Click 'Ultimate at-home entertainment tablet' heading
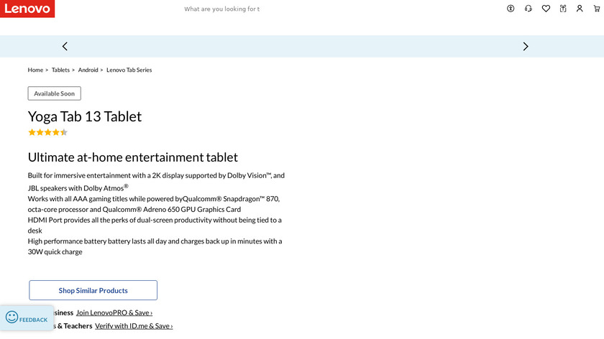 [133, 157]
